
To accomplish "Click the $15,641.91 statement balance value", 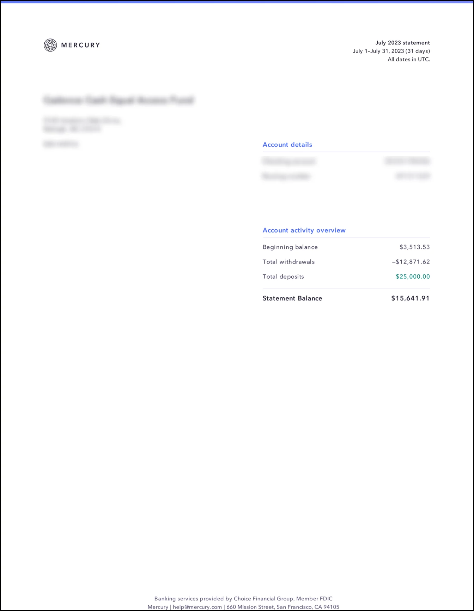I will [411, 298].
